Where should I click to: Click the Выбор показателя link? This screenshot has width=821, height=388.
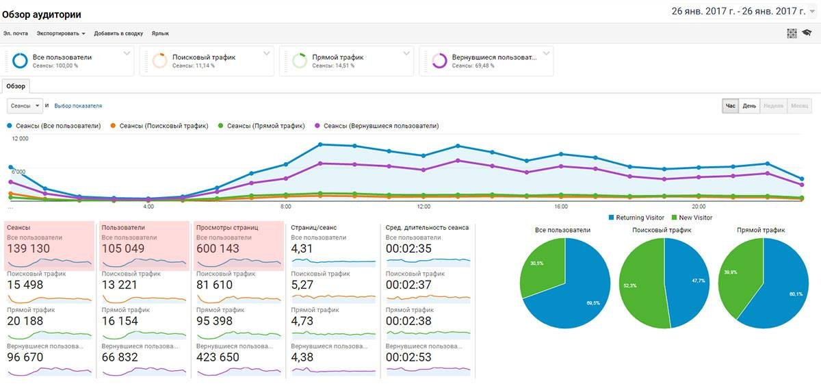click(78, 106)
